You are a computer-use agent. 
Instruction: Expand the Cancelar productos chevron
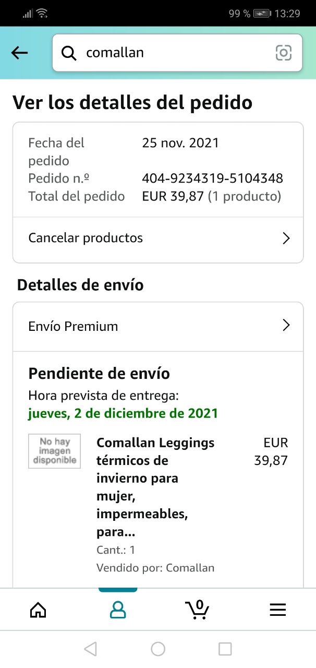coord(286,238)
